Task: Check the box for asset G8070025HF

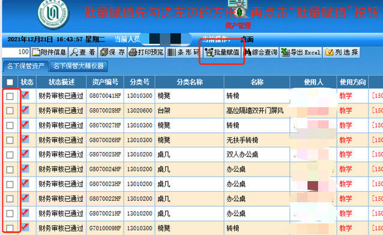Action: pyautogui.click(x=10, y=155)
